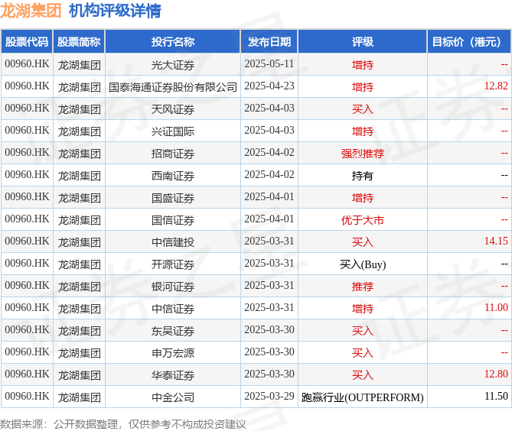This screenshot has width=512, height=431.
Task: Select the 申万宏源 cell
Action: coord(173,353)
